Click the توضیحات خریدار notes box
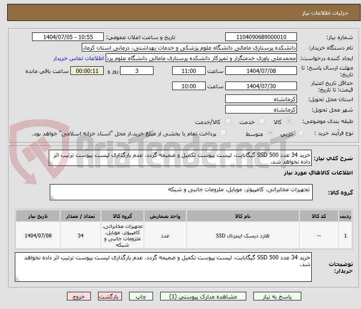361x309 pixels. 163,267
